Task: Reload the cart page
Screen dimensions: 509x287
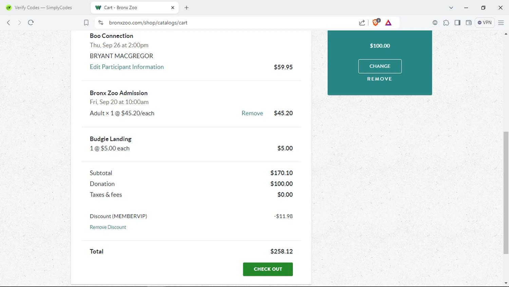Action: click(x=31, y=23)
